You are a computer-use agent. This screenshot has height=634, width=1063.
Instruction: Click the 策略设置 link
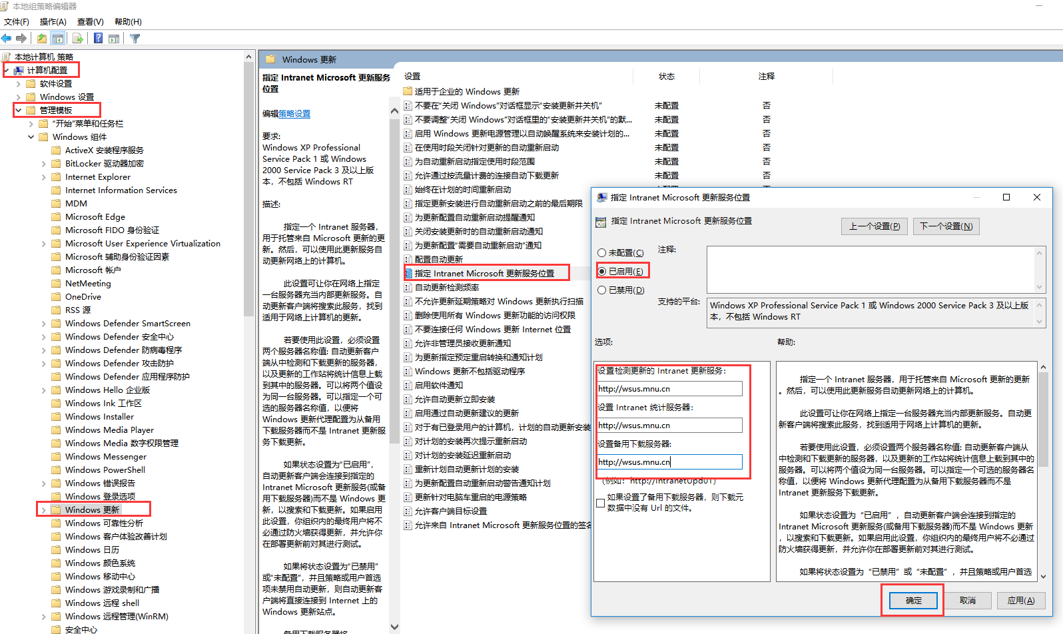[294, 114]
